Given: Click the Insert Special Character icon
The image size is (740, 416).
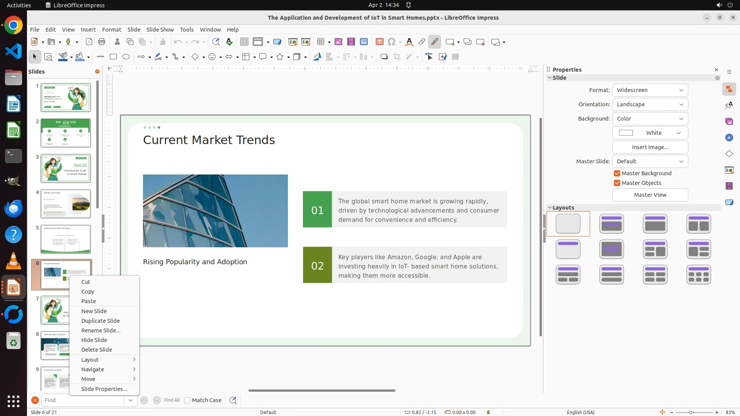Looking at the screenshot, I should coord(392,42).
